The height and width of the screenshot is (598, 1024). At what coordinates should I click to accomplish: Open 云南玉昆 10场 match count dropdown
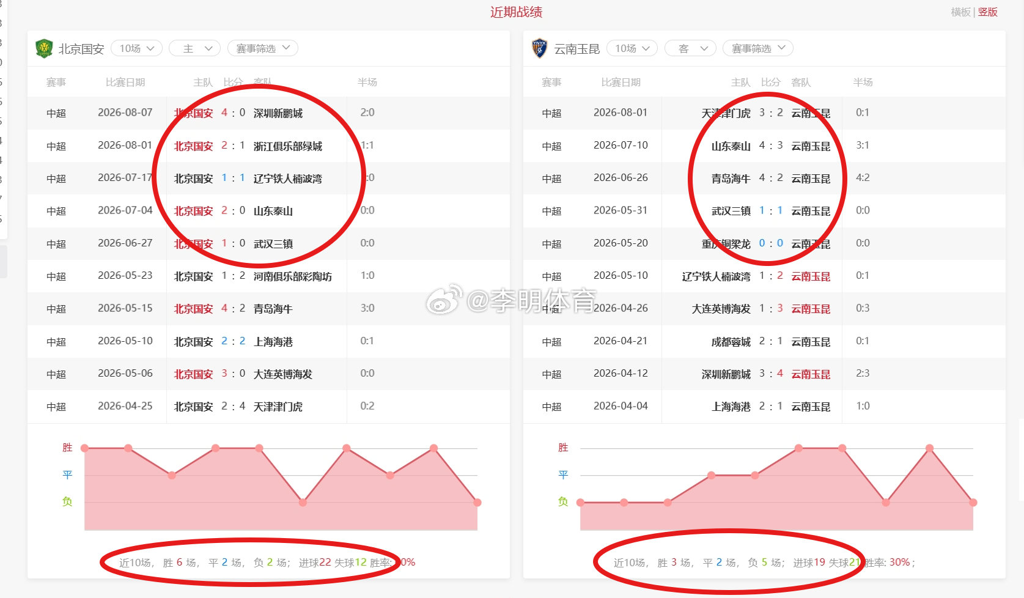pyautogui.click(x=632, y=48)
